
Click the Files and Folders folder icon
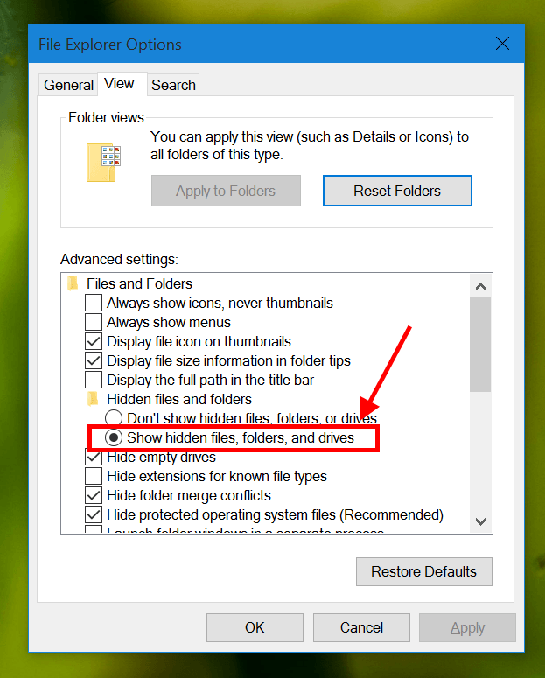73,283
